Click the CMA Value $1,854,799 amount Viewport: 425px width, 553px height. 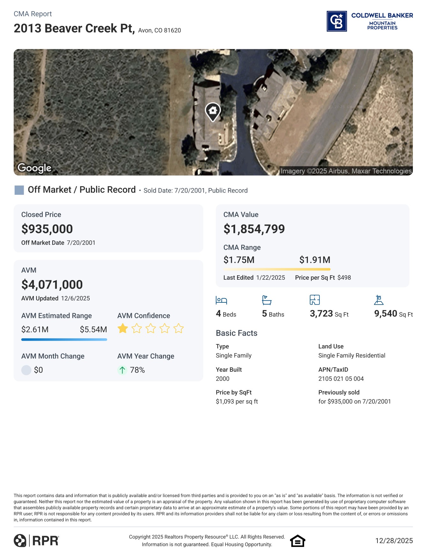254,229
